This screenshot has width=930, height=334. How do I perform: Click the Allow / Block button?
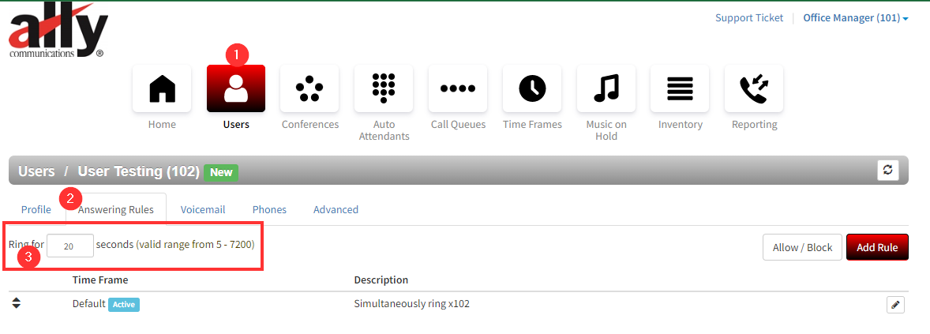pyautogui.click(x=802, y=247)
